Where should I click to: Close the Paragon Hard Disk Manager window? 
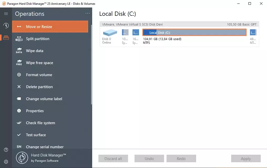point(261,4)
